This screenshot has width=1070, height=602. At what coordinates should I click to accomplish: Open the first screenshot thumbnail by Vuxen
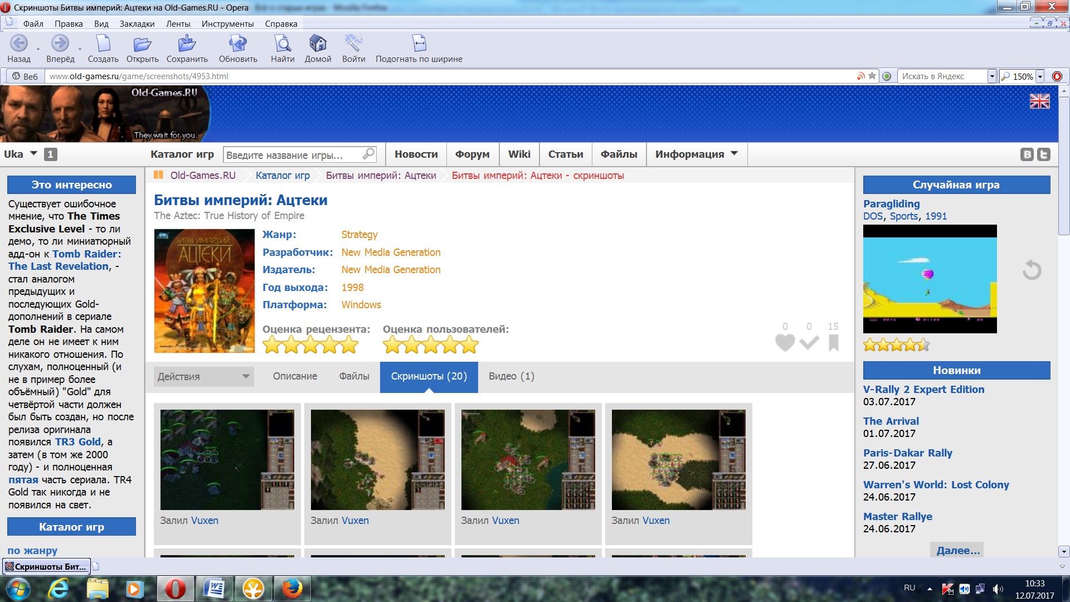point(227,460)
